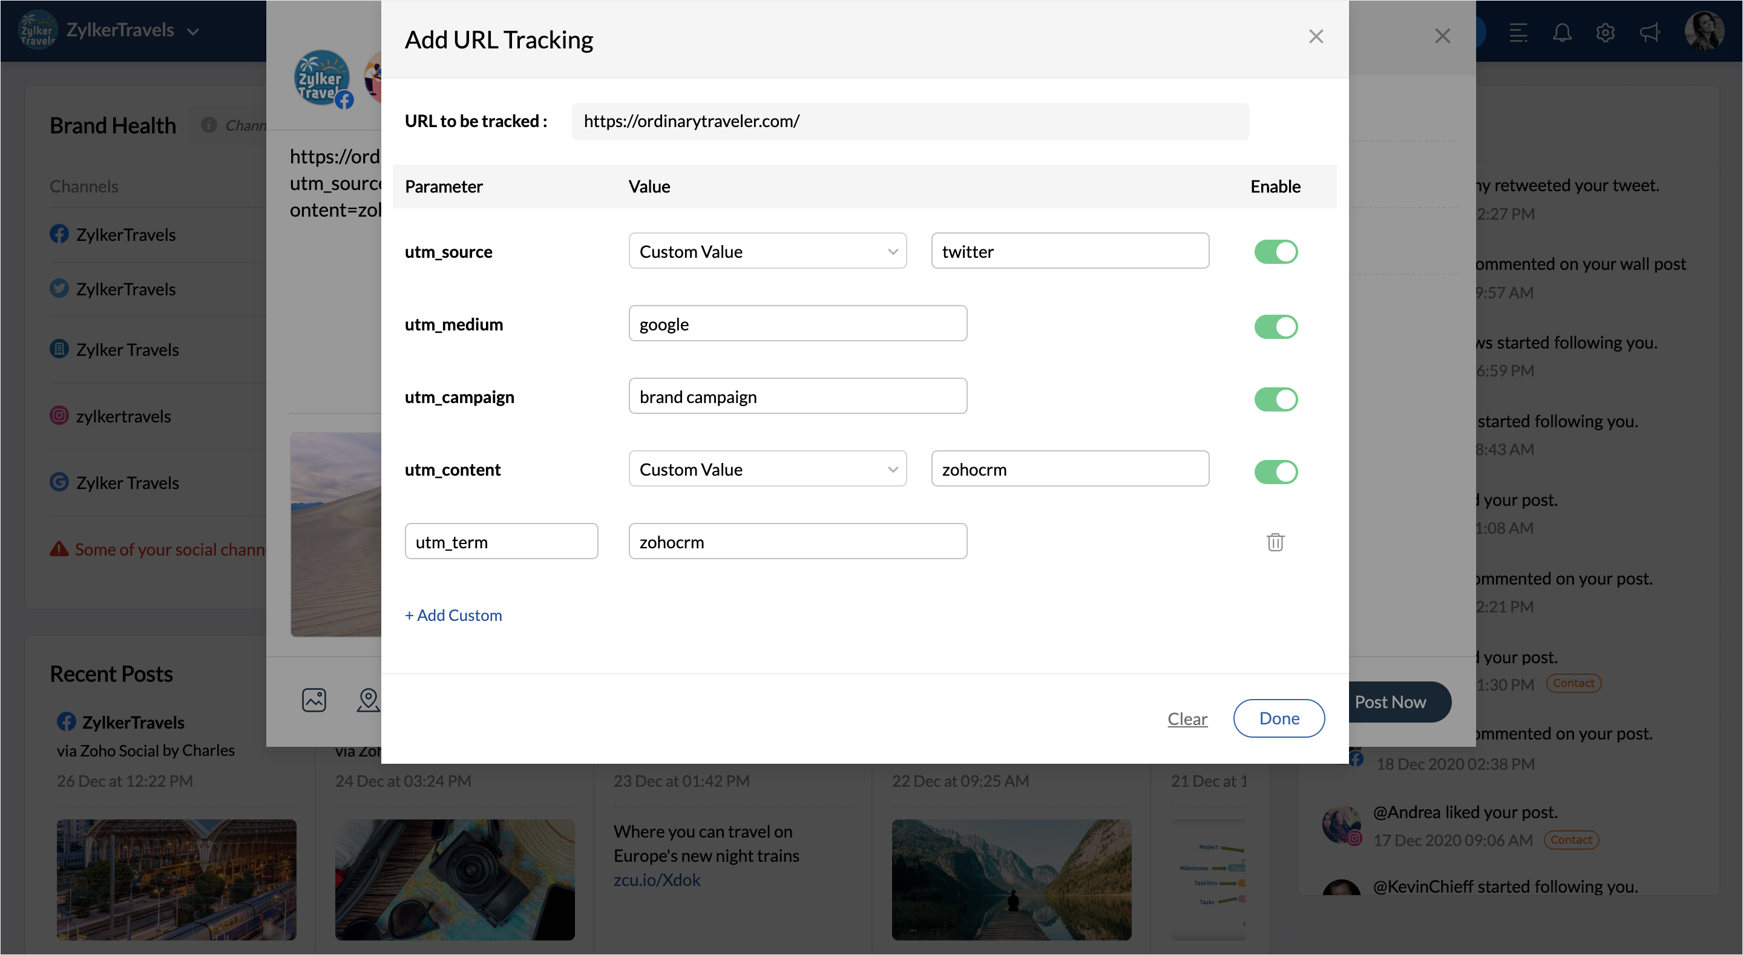The image size is (1743, 955).
Task: Click the user profile avatar
Action: 1704,30
